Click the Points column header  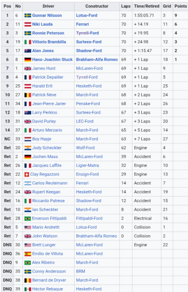(180, 6)
